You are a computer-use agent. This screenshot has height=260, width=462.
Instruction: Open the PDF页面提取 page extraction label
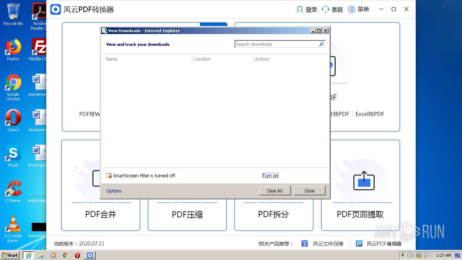pyautogui.click(x=360, y=214)
